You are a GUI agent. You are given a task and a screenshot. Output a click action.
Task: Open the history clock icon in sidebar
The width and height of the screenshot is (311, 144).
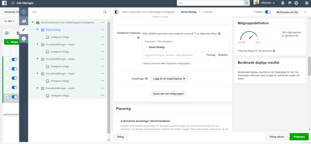(23, 39)
